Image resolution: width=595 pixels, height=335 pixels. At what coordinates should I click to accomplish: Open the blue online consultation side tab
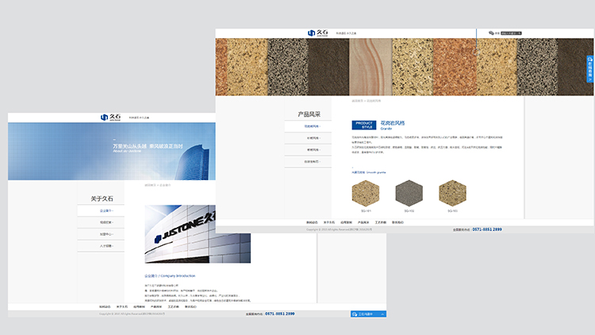[x=590, y=69]
